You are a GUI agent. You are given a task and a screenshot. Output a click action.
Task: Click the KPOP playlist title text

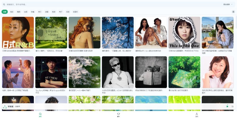[x=217, y=52]
